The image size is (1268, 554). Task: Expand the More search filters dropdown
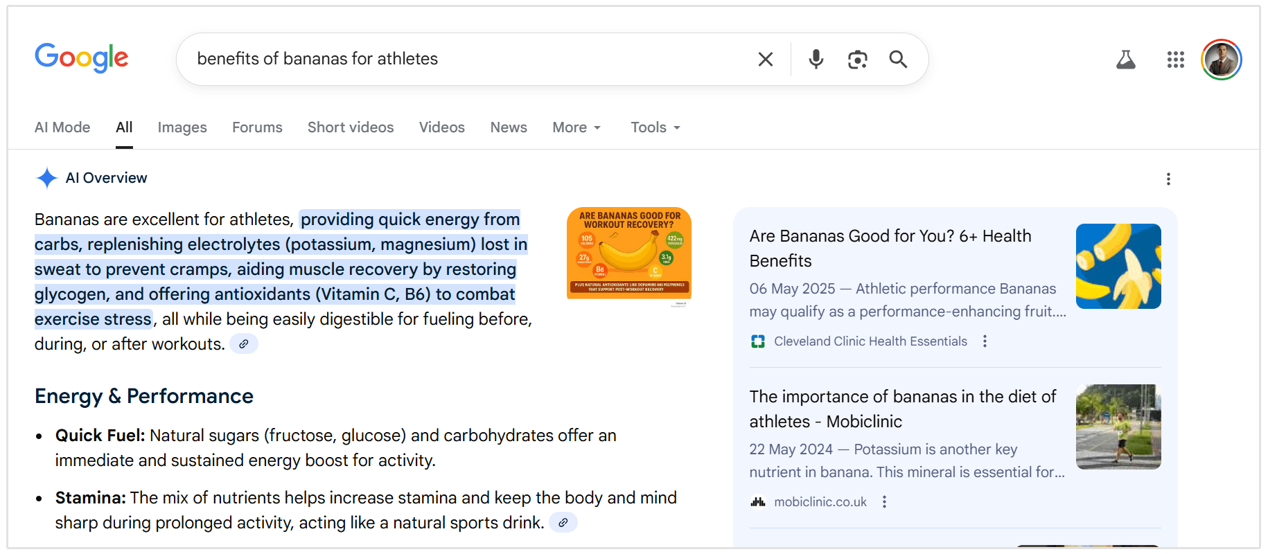tap(576, 127)
